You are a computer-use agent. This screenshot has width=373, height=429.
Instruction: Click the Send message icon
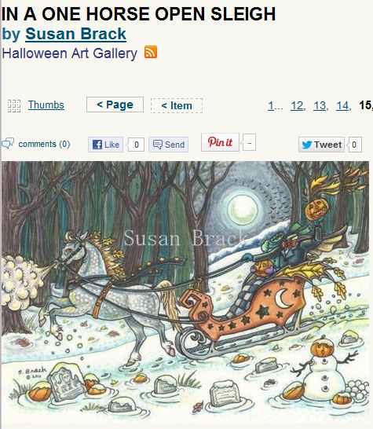[158, 145]
